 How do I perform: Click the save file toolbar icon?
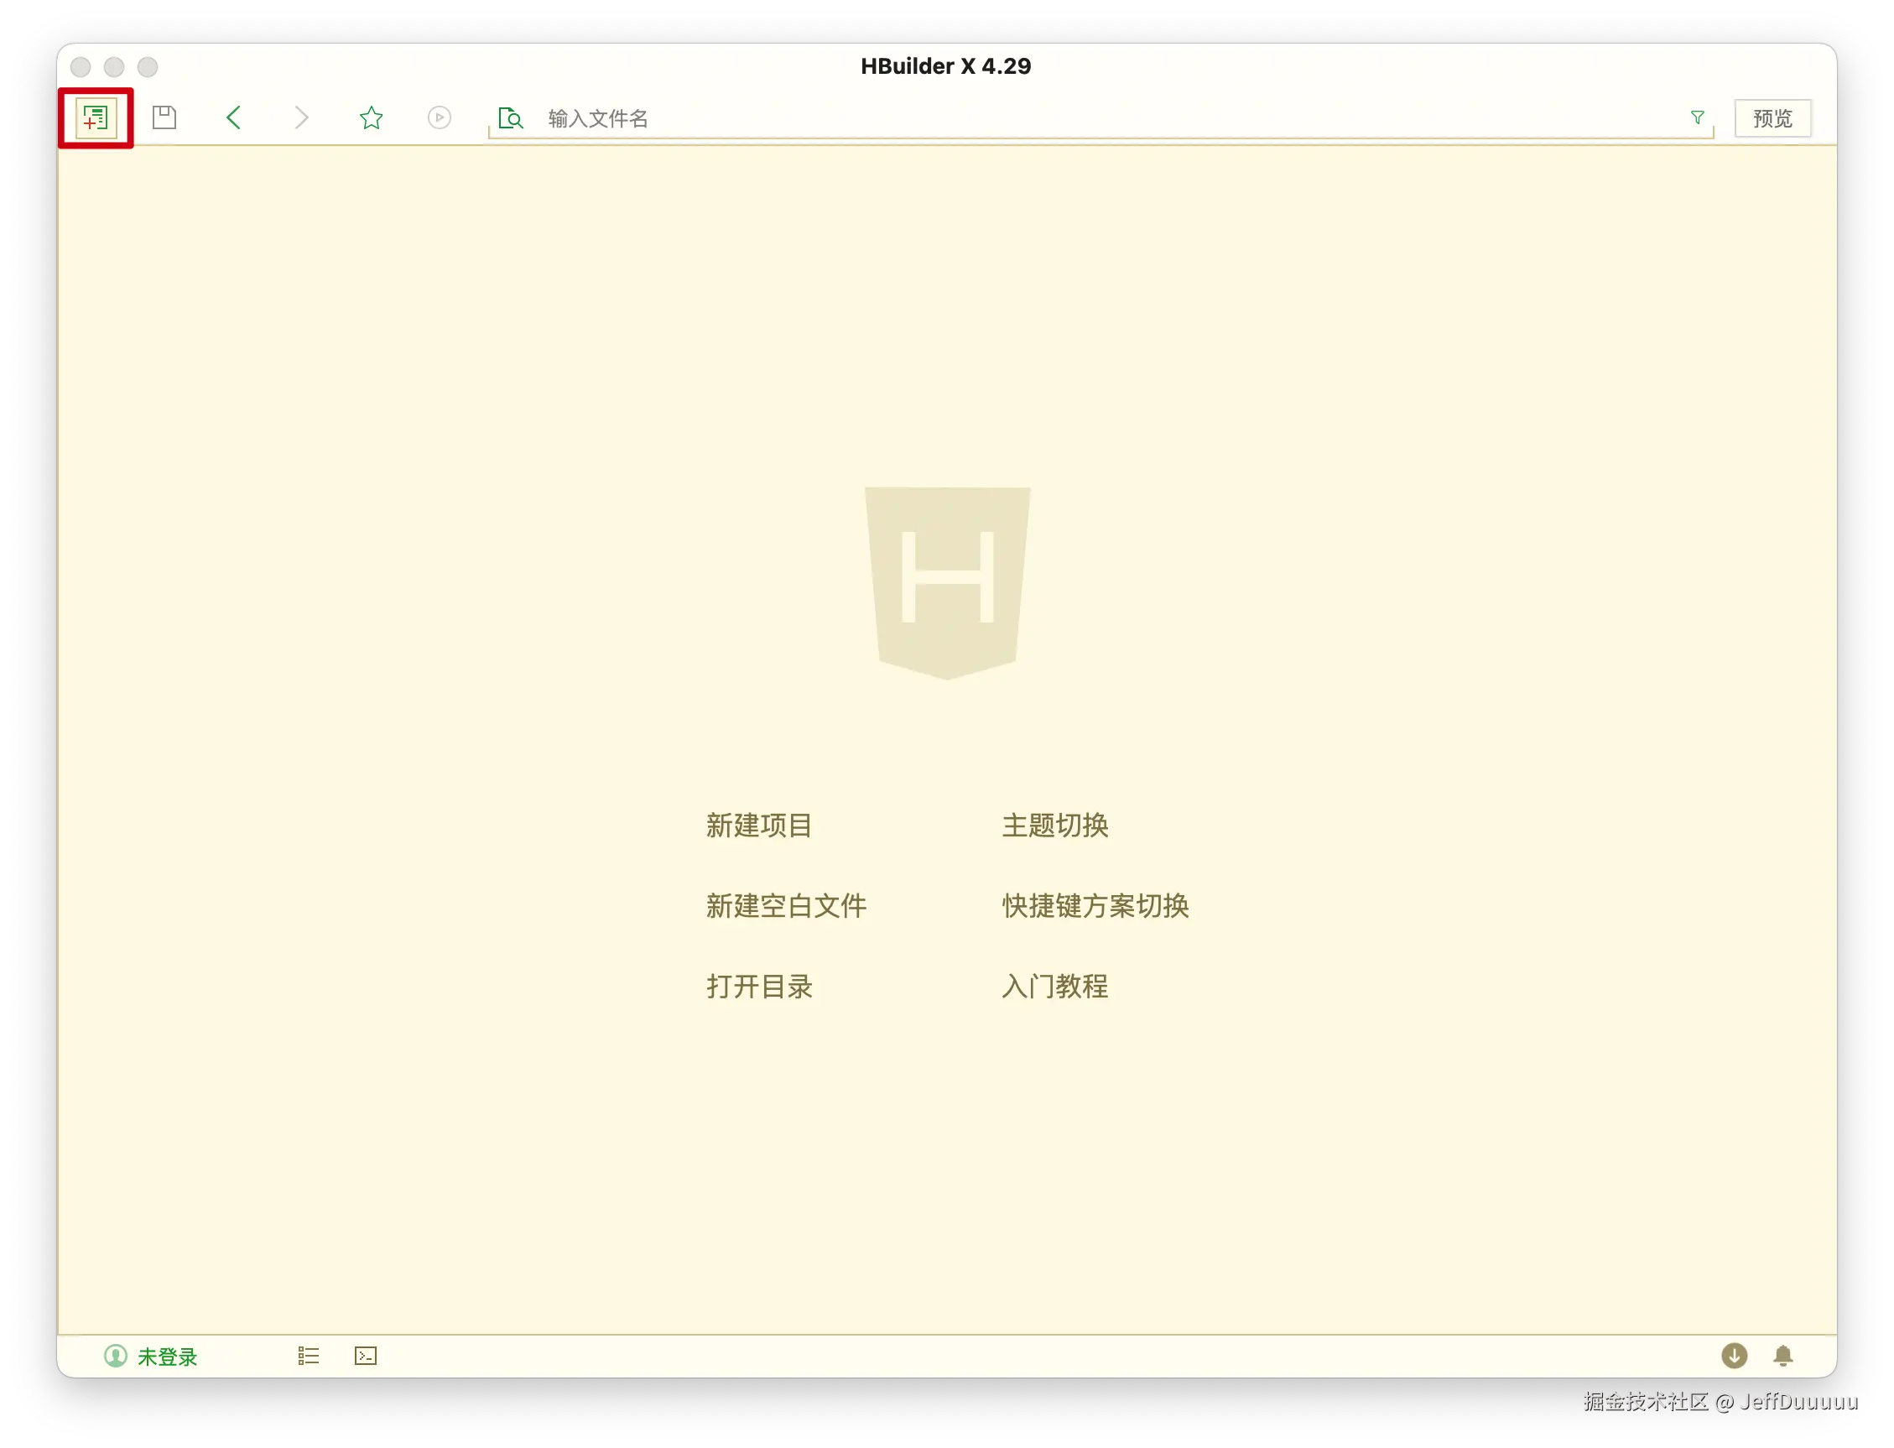coord(164,117)
